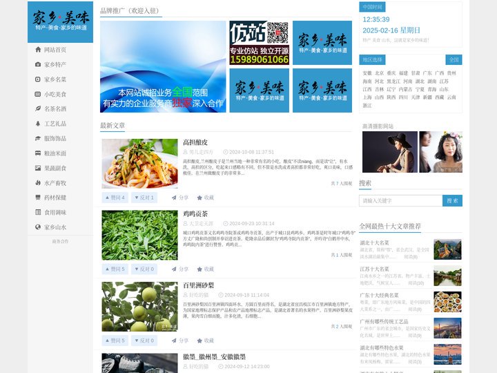Open 家乡特产 via the camera icon

38,64
